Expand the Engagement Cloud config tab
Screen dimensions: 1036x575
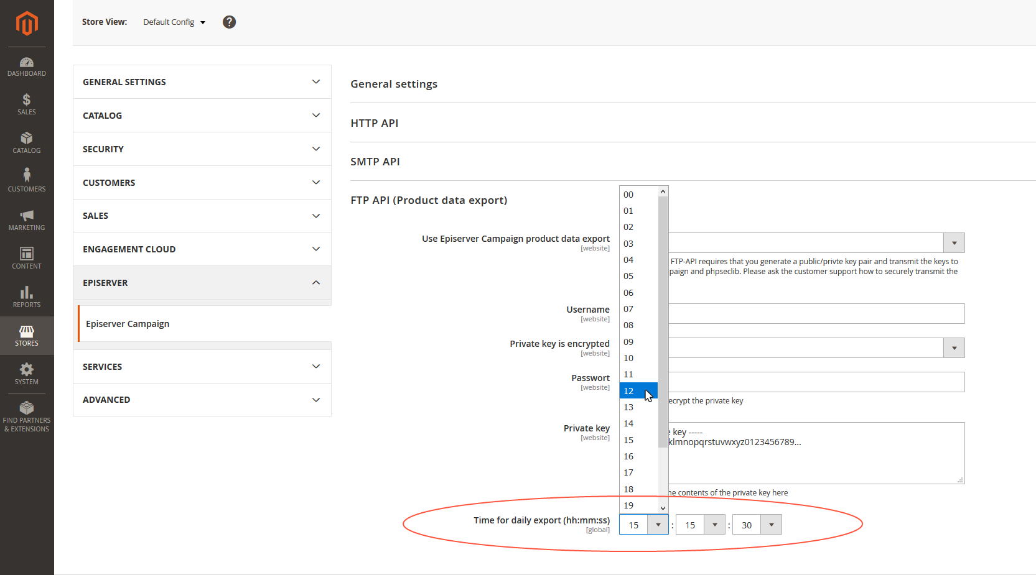[202, 249]
